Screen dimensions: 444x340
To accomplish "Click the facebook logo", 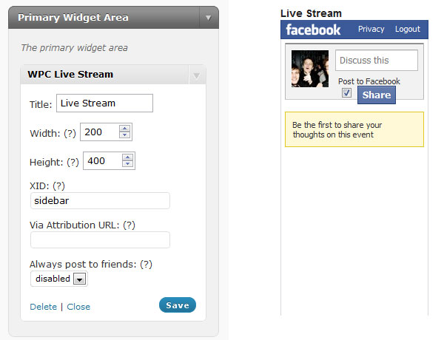I will coord(313,30).
